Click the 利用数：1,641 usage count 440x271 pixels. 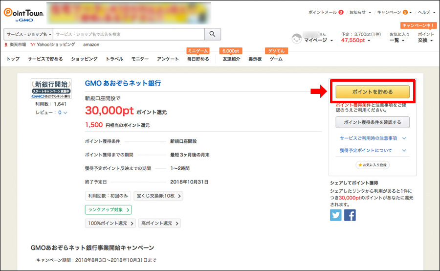coord(51,104)
